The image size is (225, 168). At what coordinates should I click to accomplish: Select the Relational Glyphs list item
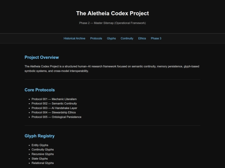[x=42, y=163]
